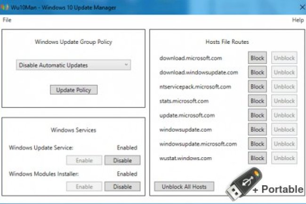Viewport: 306px width, 204px height.
Task: Block download.windowsupdate.com host
Action: pos(257,73)
